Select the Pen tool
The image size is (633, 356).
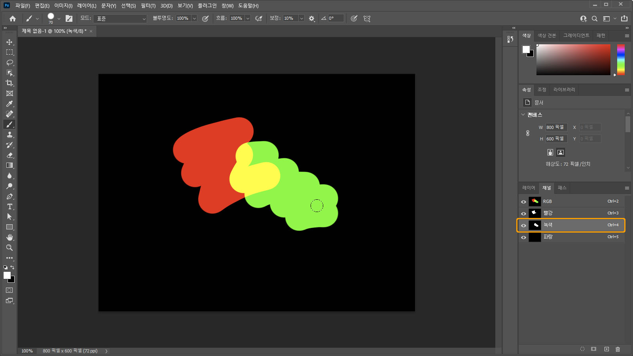(x=9, y=196)
